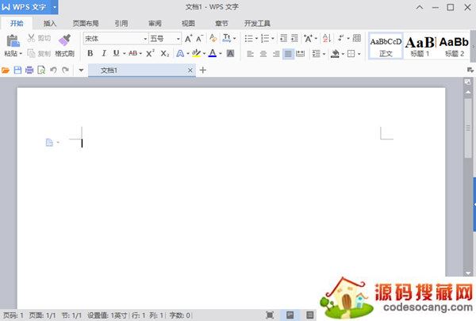The width and height of the screenshot is (476, 321).
Task: Switch to outline view in status bar
Action: click(310, 315)
